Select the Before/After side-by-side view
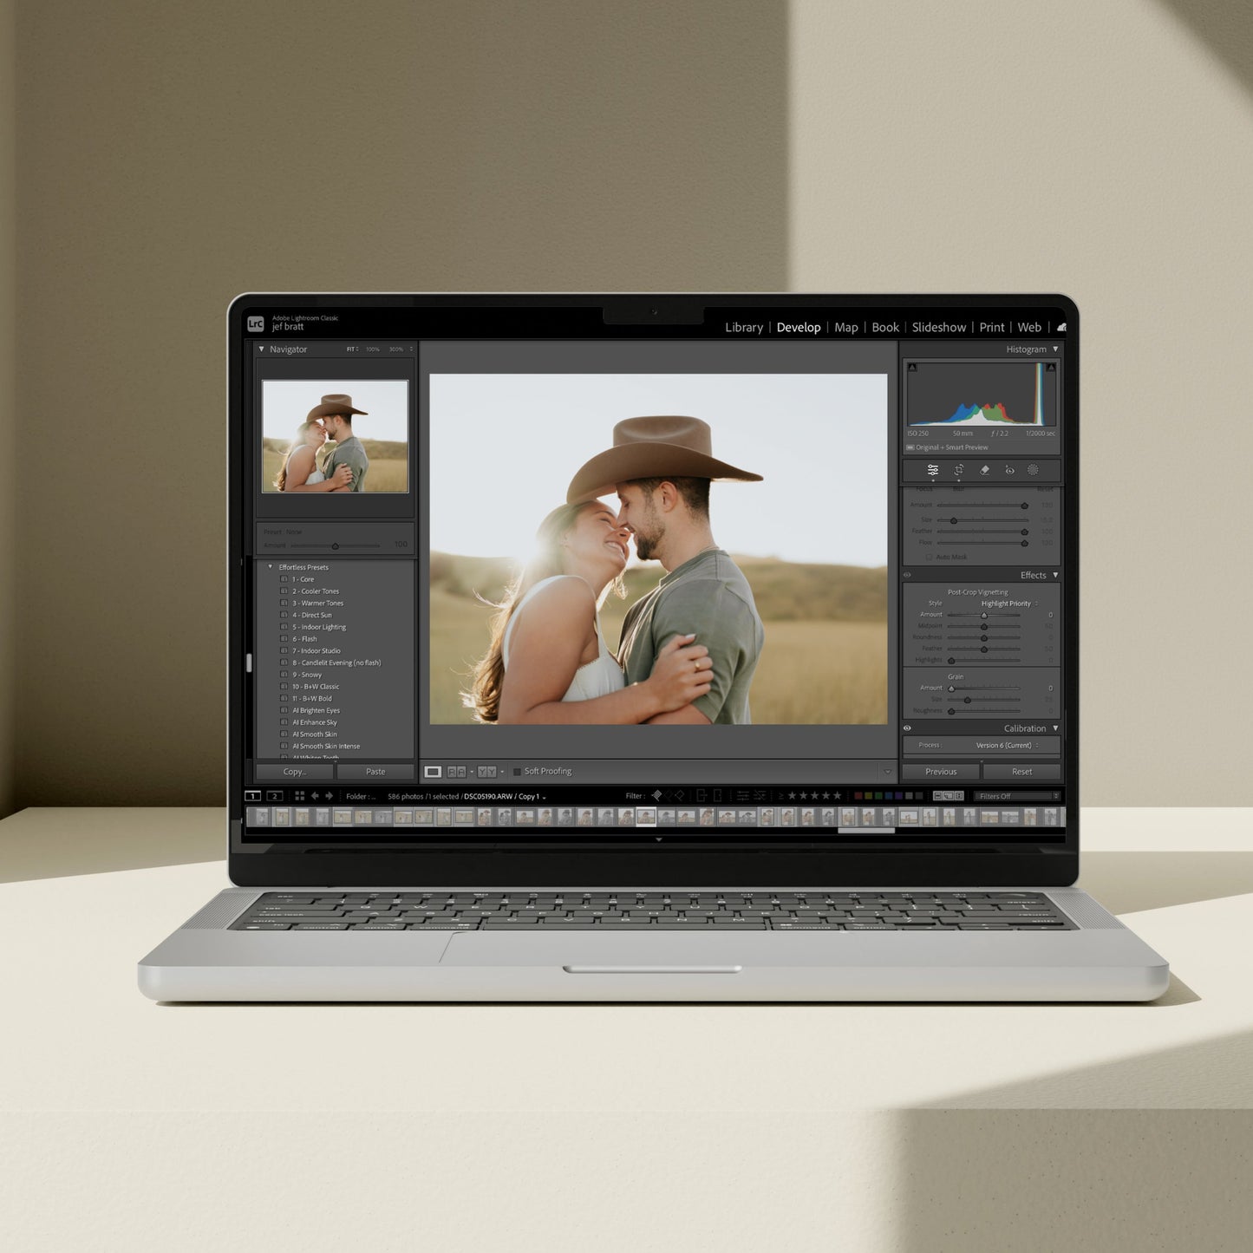Image resolution: width=1253 pixels, height=1253 pixels. point(456,772)
